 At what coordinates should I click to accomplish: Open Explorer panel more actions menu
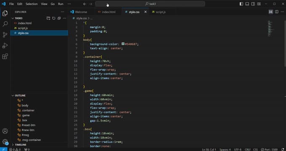coord(63,12)
